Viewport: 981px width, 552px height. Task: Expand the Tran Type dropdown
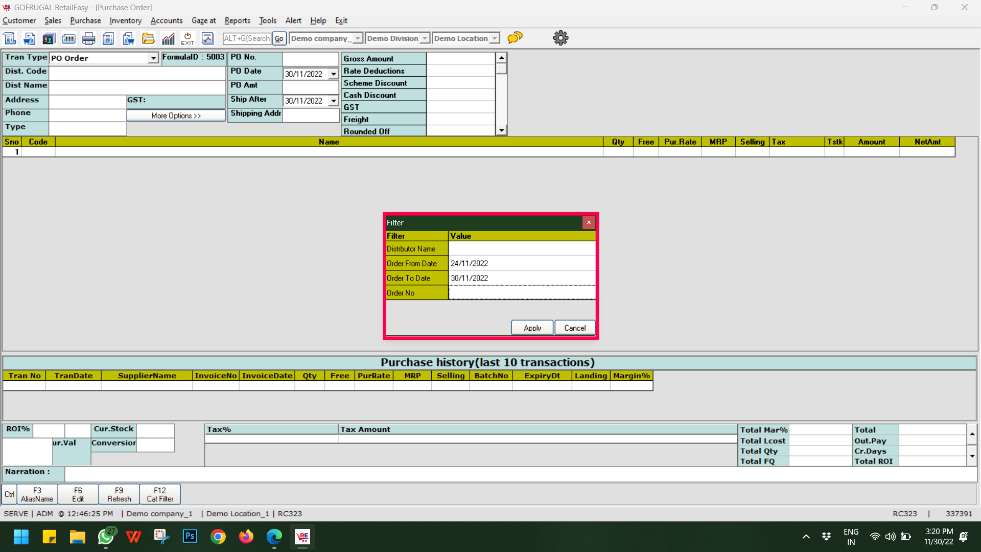(x=153, y=58)
